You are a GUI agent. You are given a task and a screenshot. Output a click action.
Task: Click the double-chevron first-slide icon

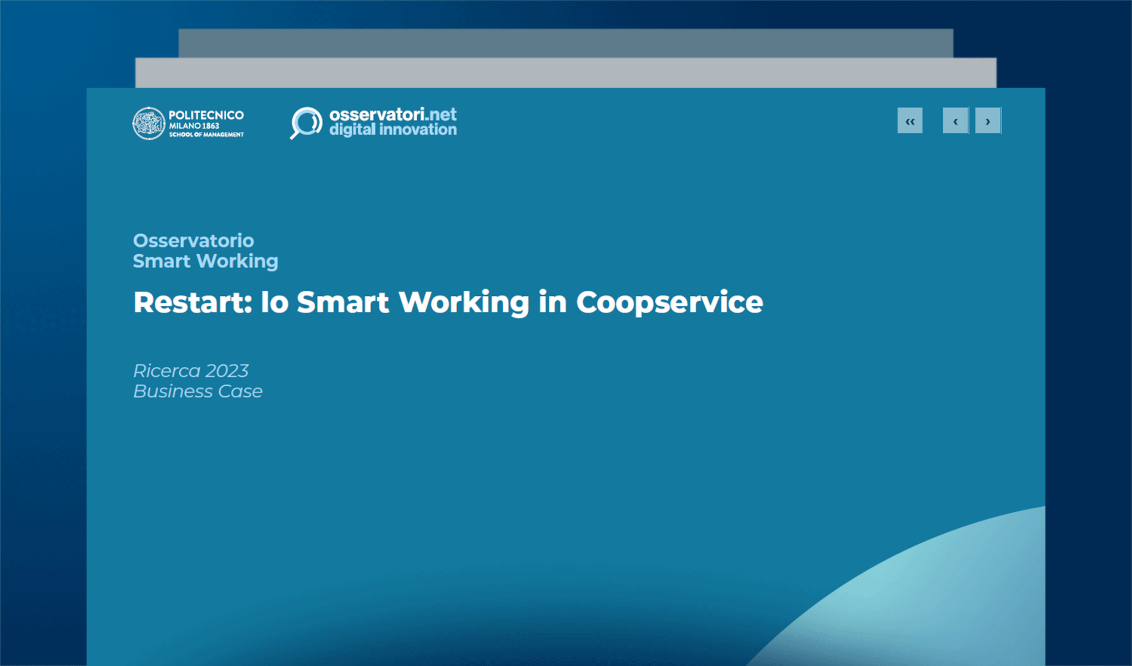[909, 120]
